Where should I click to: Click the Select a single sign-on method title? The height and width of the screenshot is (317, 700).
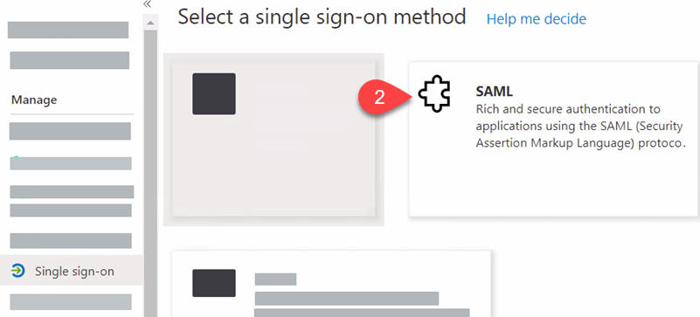(x=322, y=17)
